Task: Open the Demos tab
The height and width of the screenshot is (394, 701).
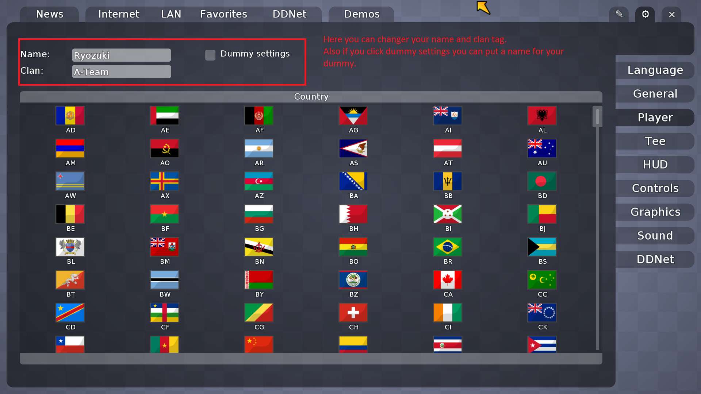Action: click(361, 14)
